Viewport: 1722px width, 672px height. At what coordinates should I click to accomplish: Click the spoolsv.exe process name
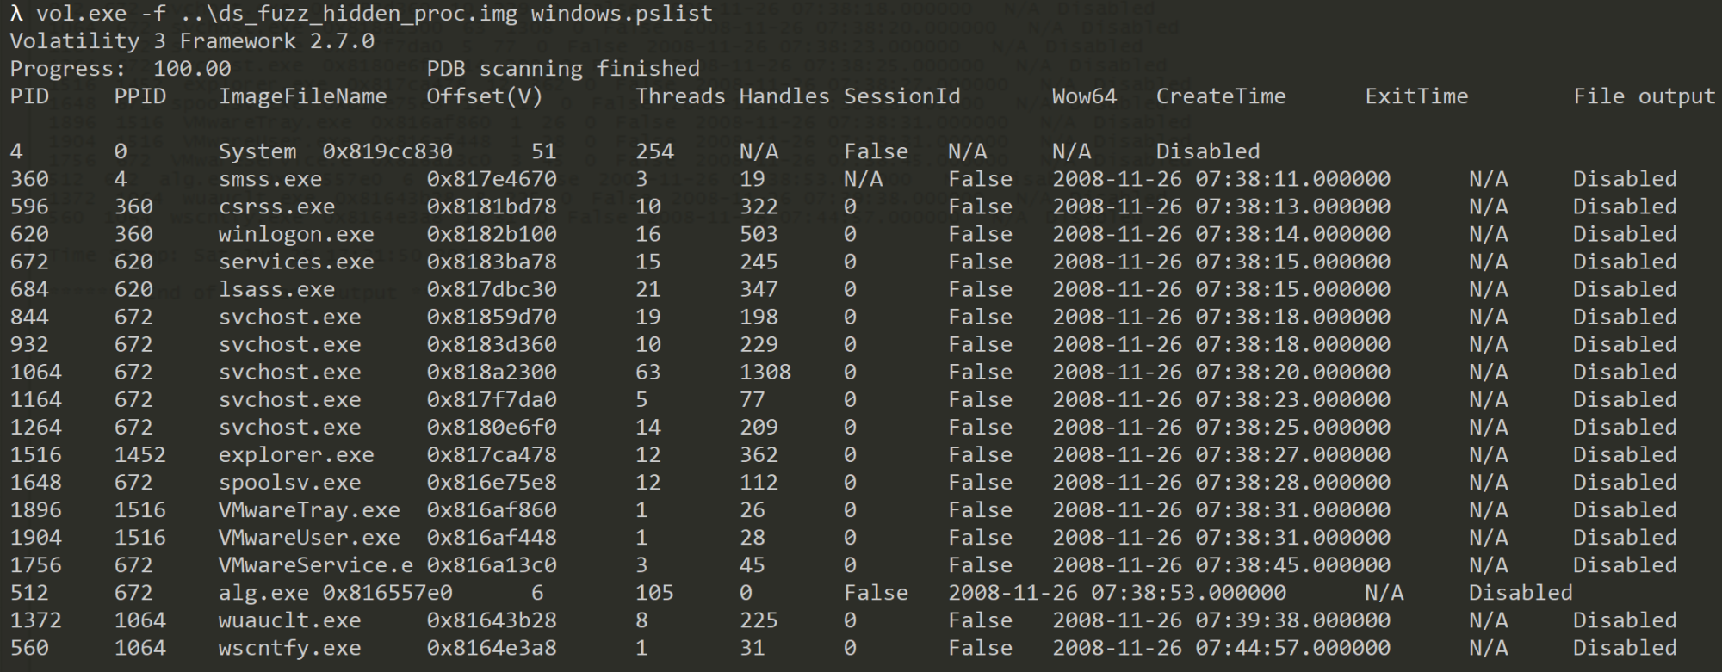(290, 482)
